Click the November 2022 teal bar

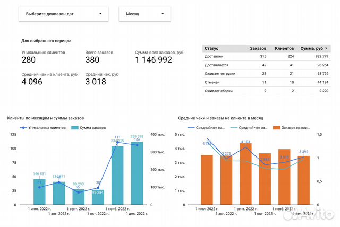(118, 174)
